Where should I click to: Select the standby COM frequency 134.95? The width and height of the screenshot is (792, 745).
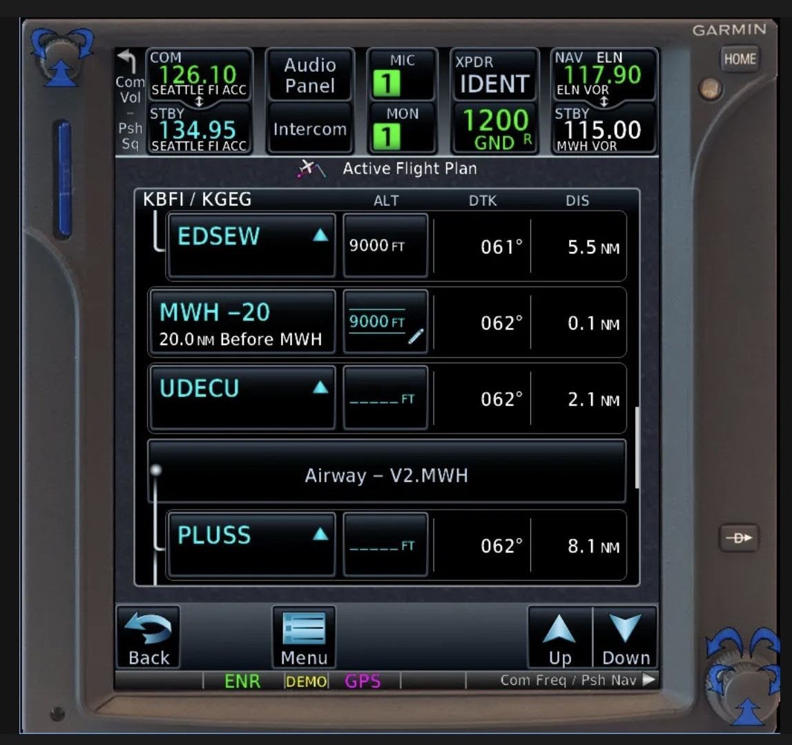(199, 129)
